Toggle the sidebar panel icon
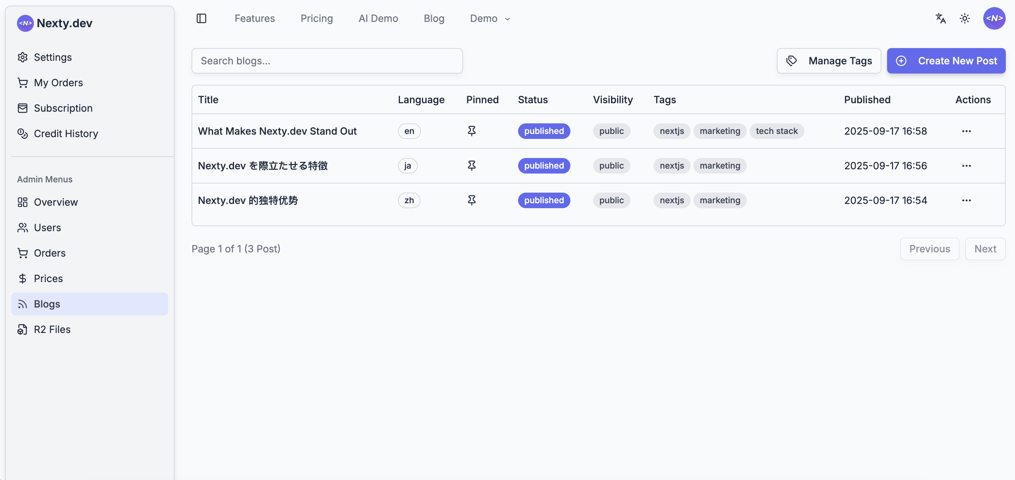This screenshot has width=1015, height=480. pos(201,18)
